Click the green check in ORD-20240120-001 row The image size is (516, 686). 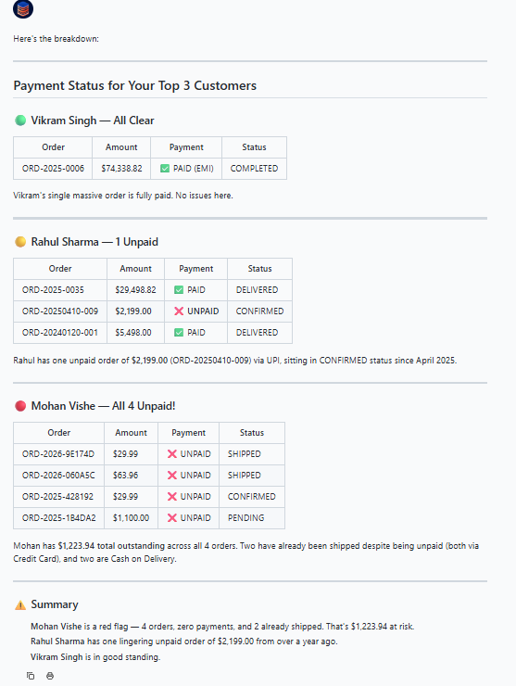click(x=179, y=333)
